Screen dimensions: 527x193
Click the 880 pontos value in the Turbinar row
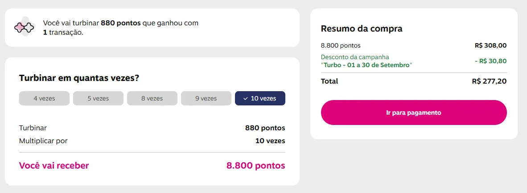(x=265, y=128)
